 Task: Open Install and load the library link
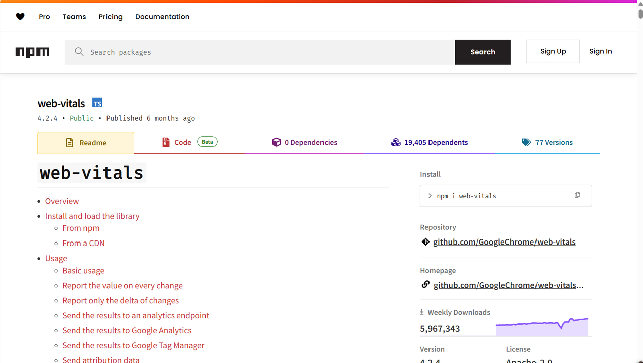point(92,216)
